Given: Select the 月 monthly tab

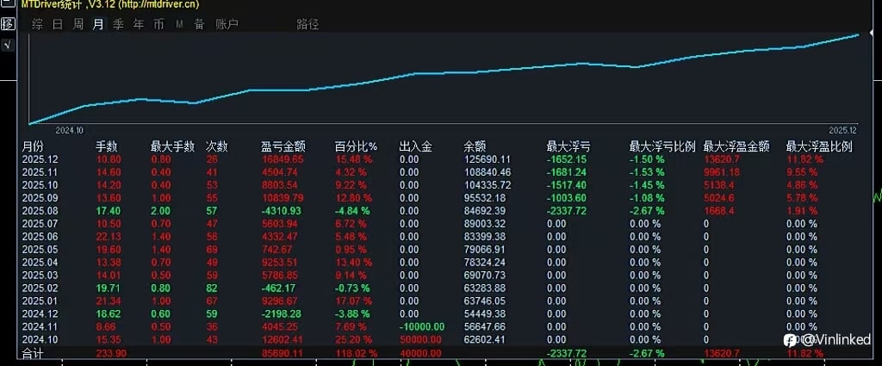Looking at the screenshot, I should [x=98, y=24].
